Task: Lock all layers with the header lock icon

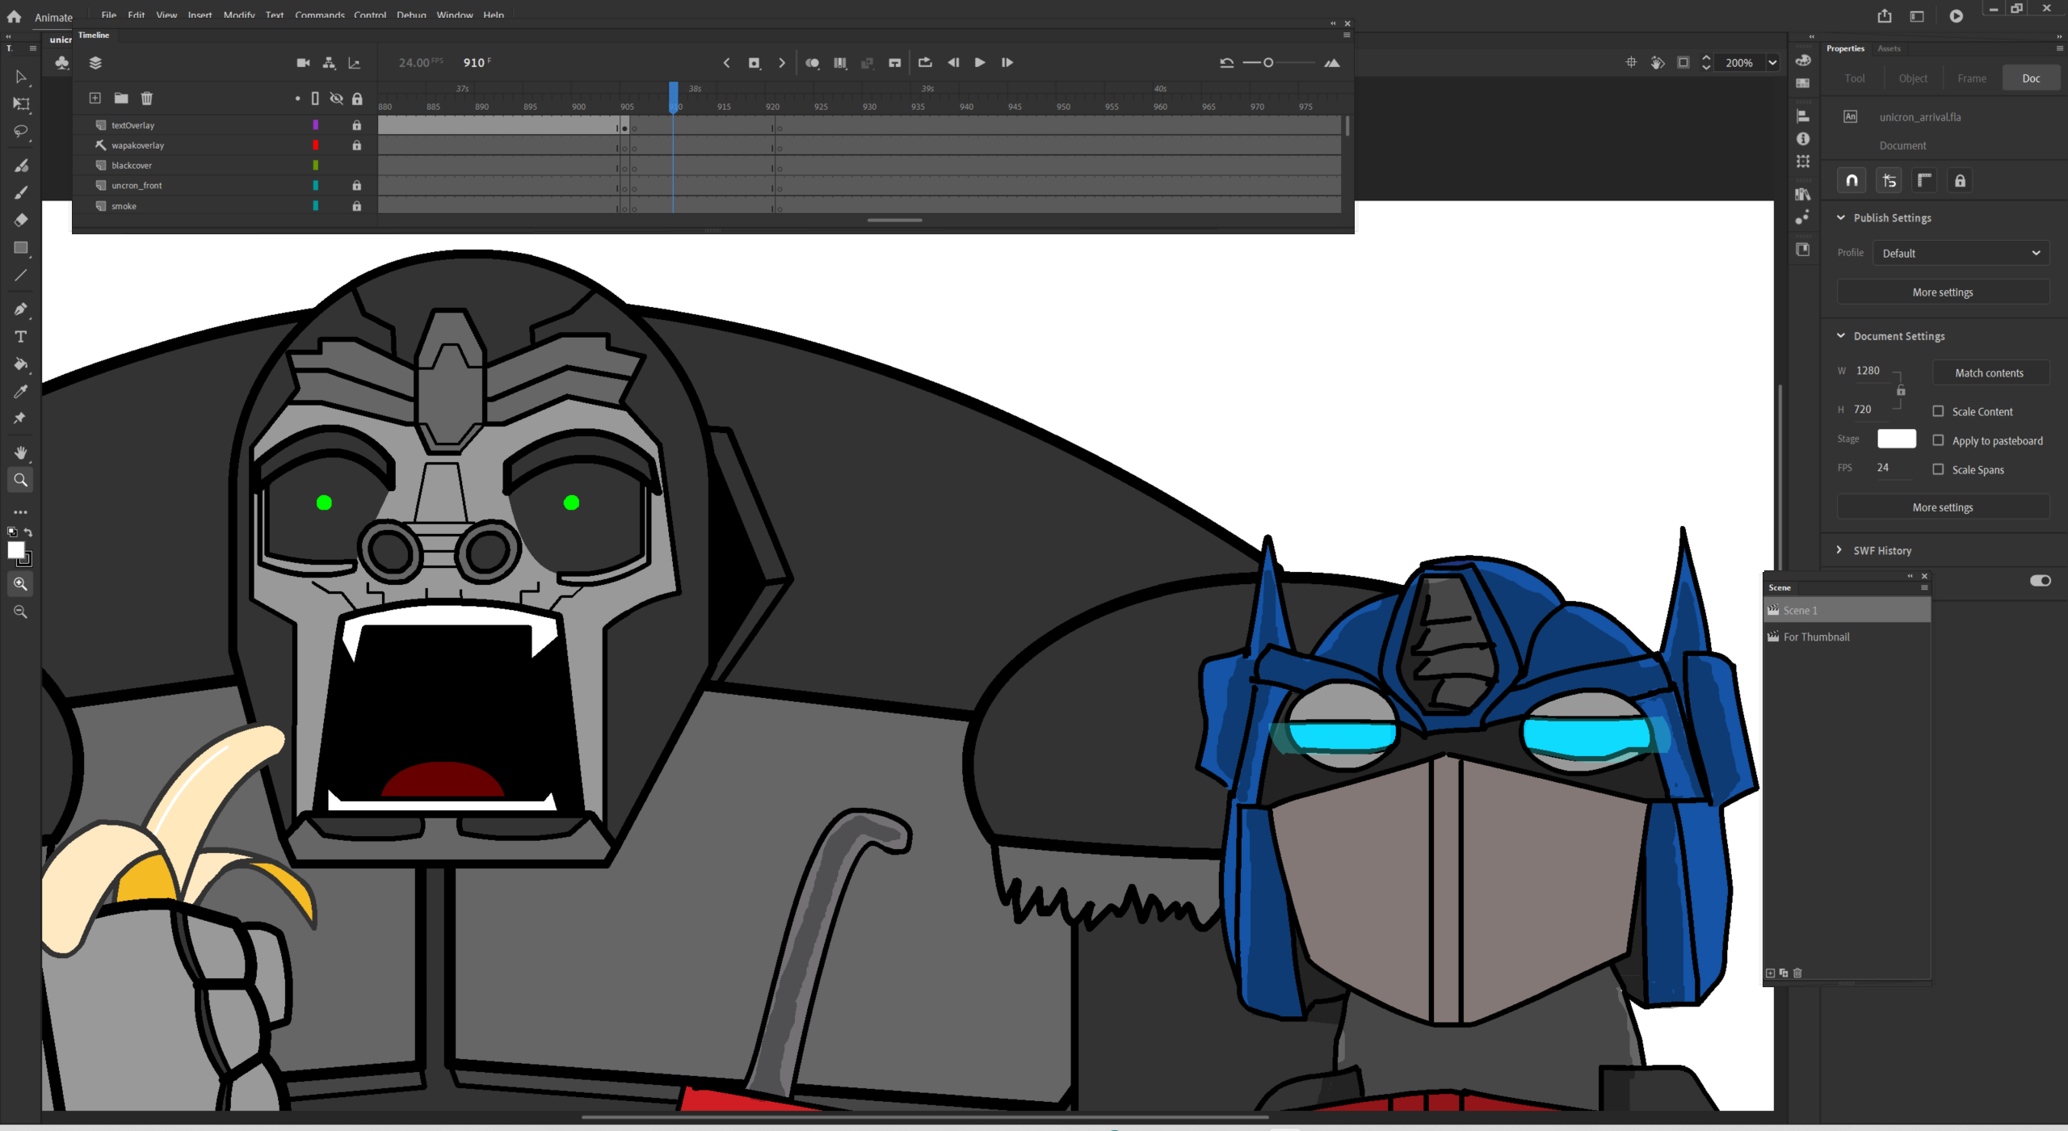Action: point(357,99)
